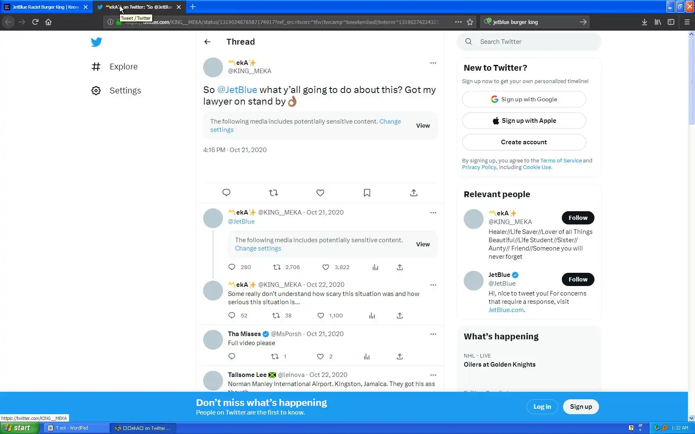Bookmark the main tweet

pyautogui.click(x=367, y=193)
